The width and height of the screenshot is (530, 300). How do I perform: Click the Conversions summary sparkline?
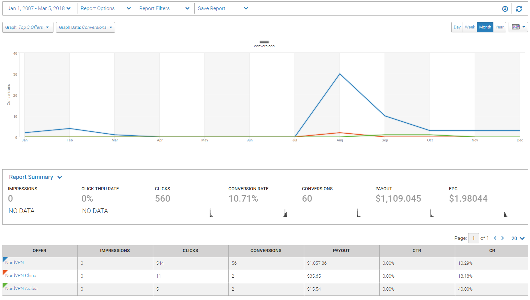point(332,213)
